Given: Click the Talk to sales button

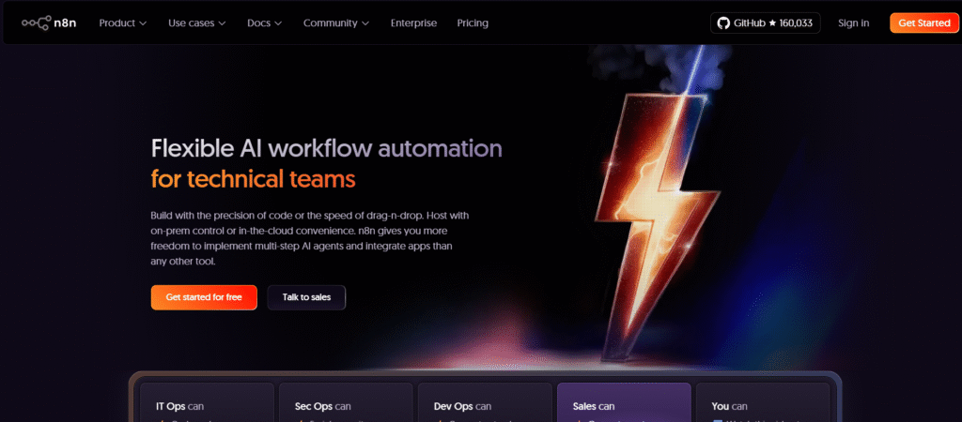Looking at the screenshot, I should (306, 297).
